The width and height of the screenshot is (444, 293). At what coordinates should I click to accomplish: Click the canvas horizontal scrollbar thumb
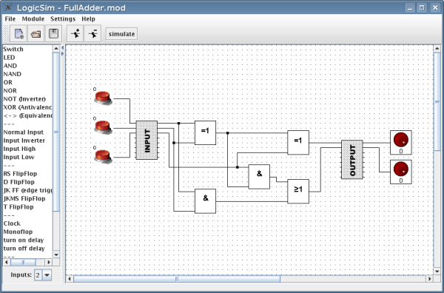(x=177, y=279)
